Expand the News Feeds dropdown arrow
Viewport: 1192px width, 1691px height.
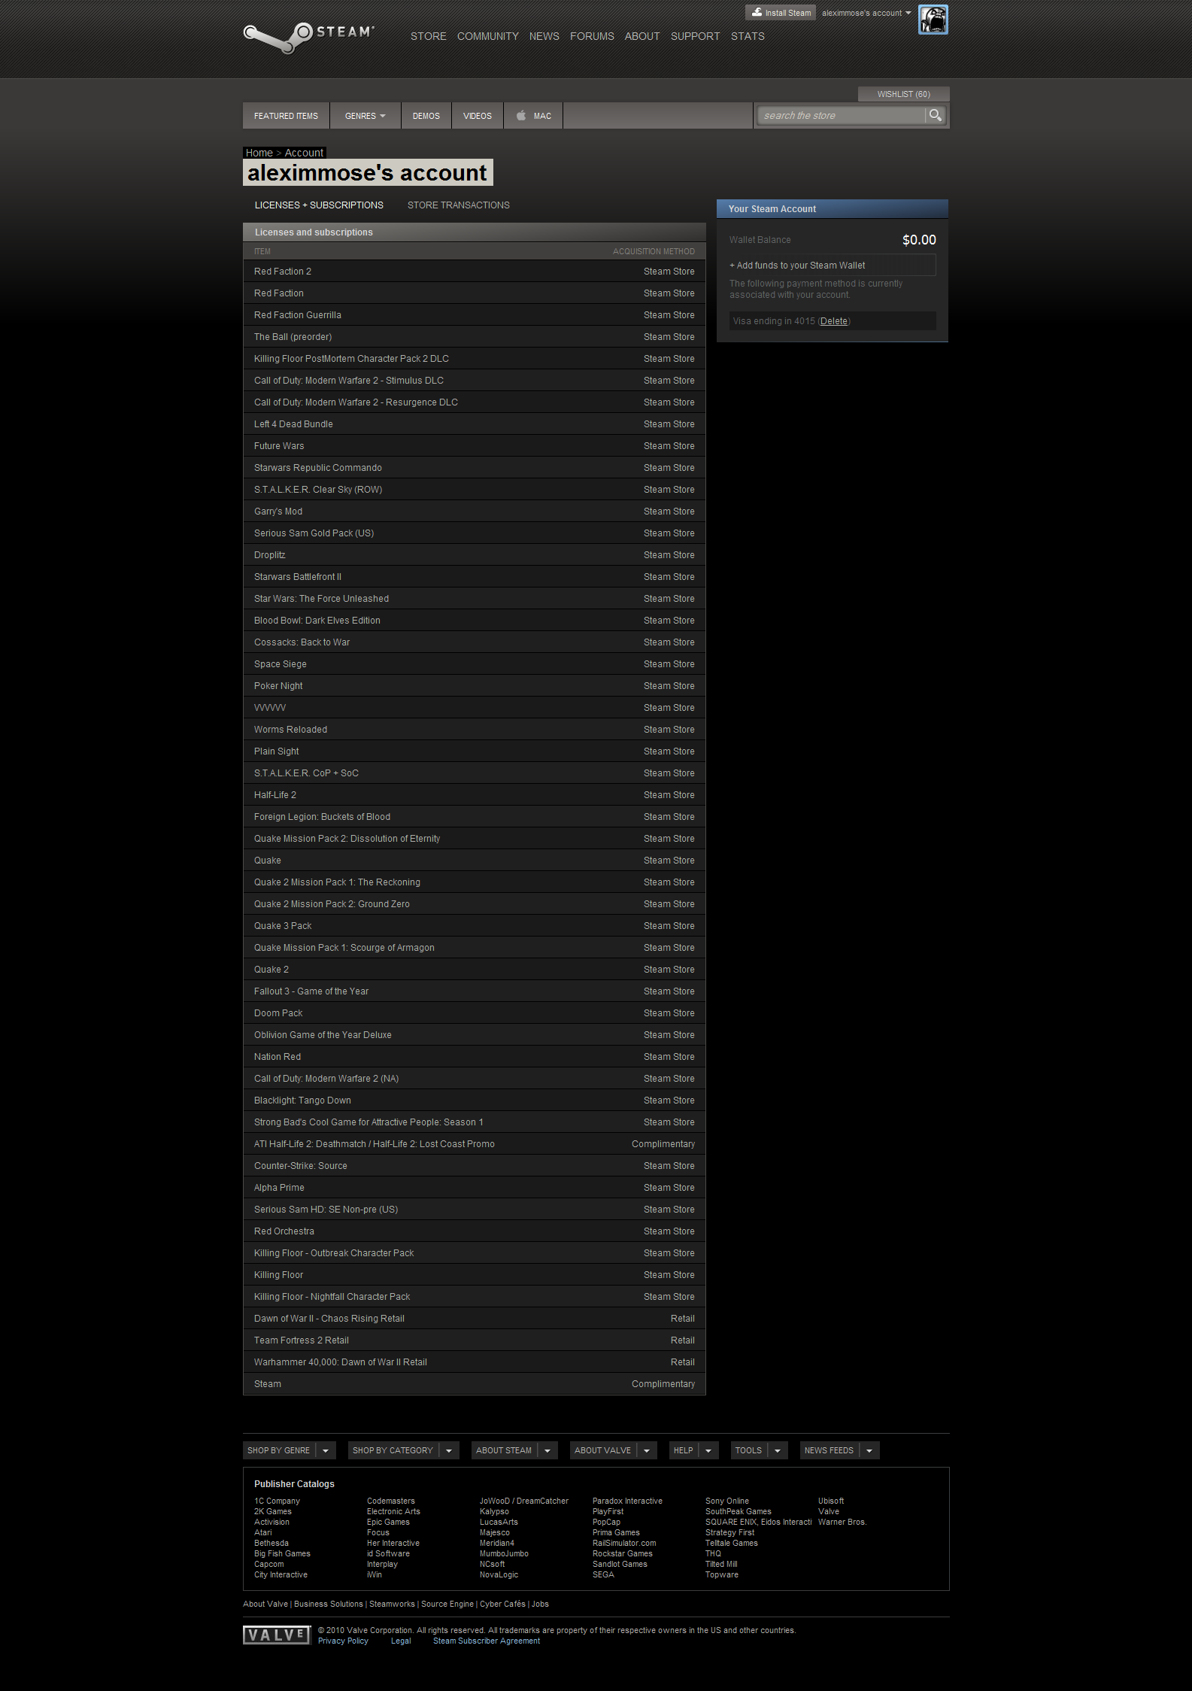coord(869,1450)
